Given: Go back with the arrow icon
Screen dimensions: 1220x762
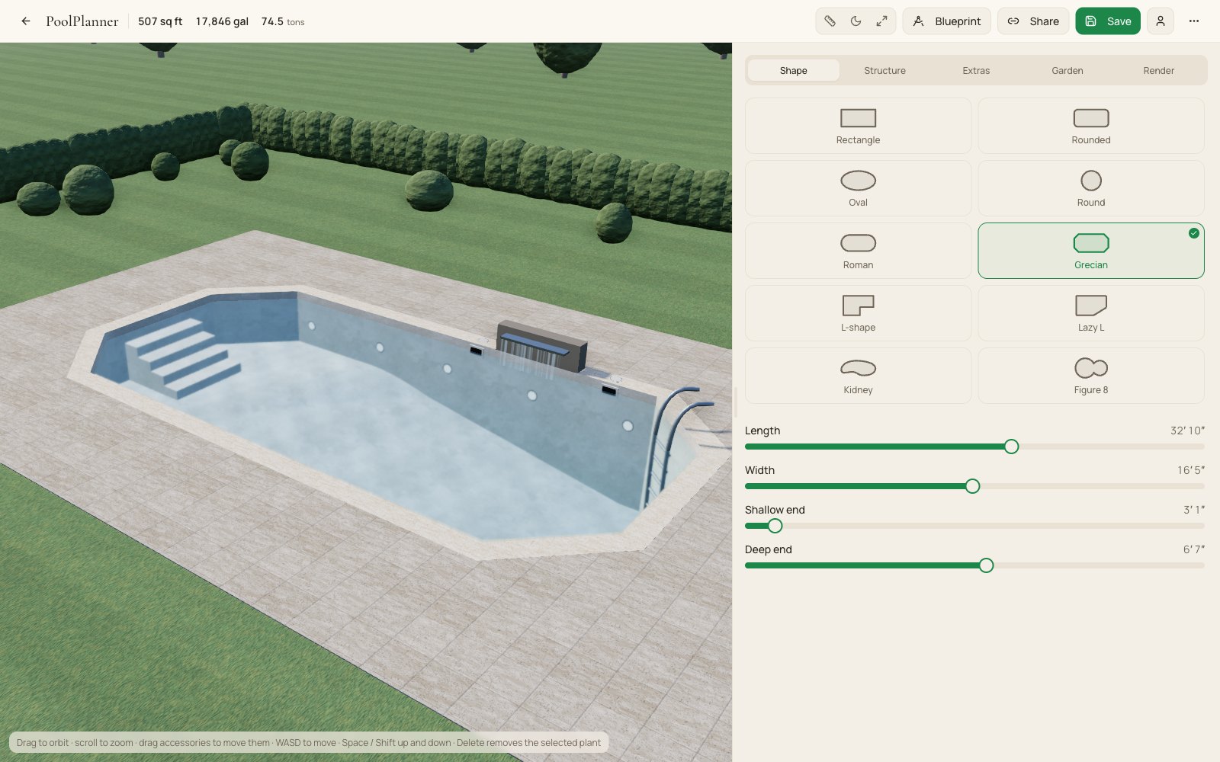Looking at the screenshot, I should pos(26,21).
